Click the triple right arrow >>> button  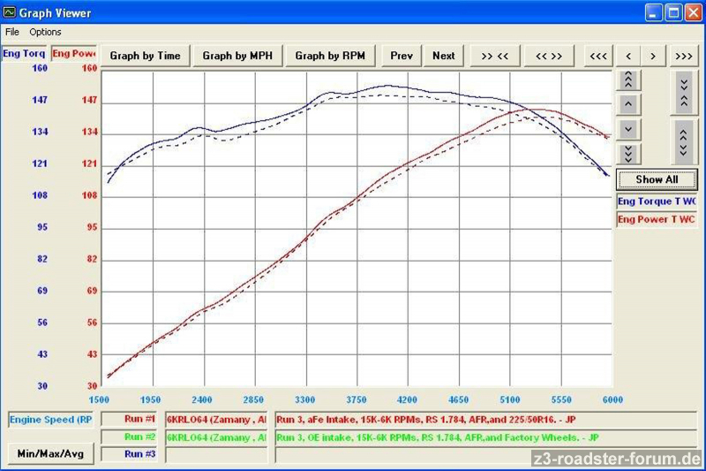pyautogui.click(x=683, y=56)
